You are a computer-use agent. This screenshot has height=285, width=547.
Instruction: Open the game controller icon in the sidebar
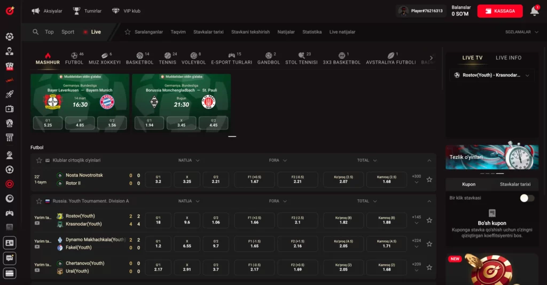point(10,213)
